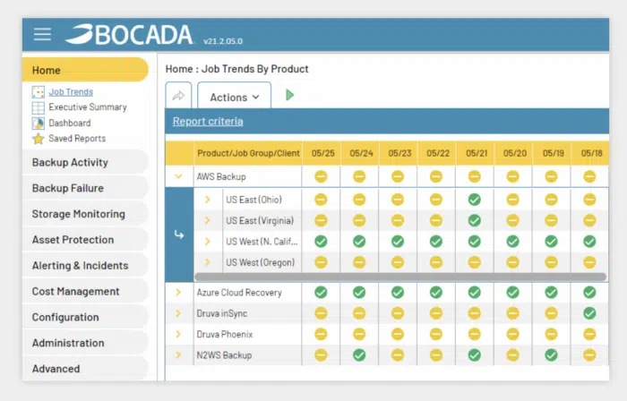
Task: Click the 'Druva Phoenix' row label
Action: [x=224, y=334]
